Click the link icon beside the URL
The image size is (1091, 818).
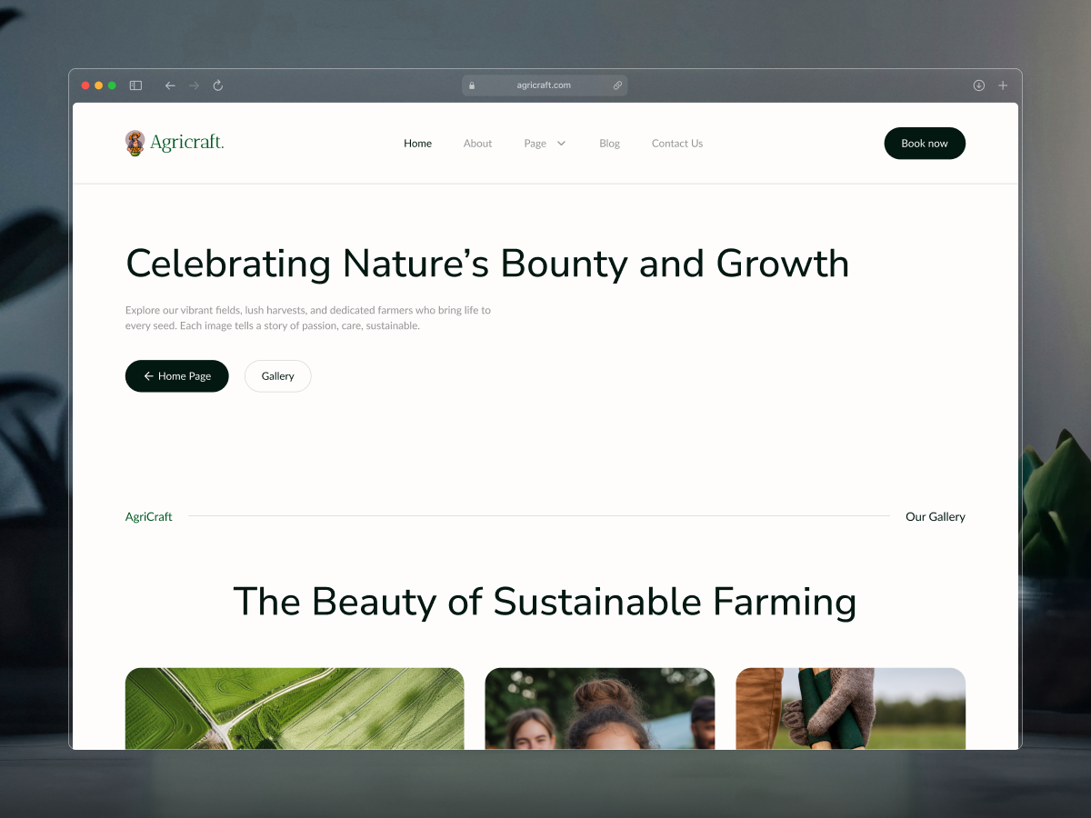click(617, 85)
